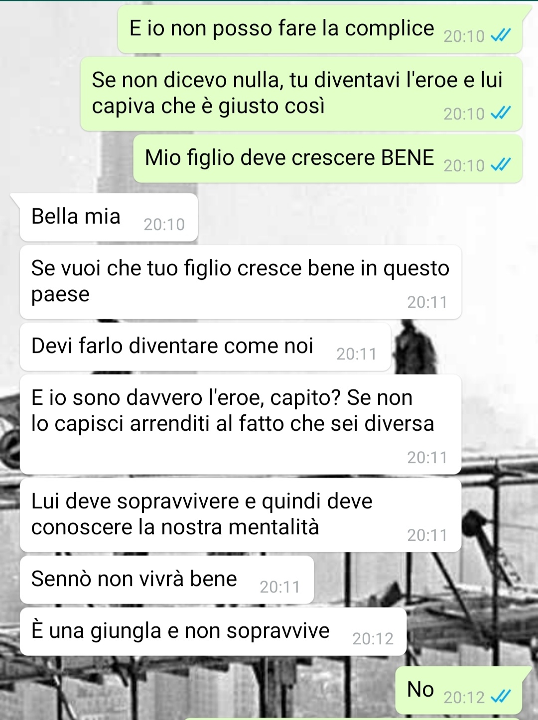538x720 pixels.
Task: Tap 20:12 timestamp on 'È una giungla' message
Action: coord(373,638)
